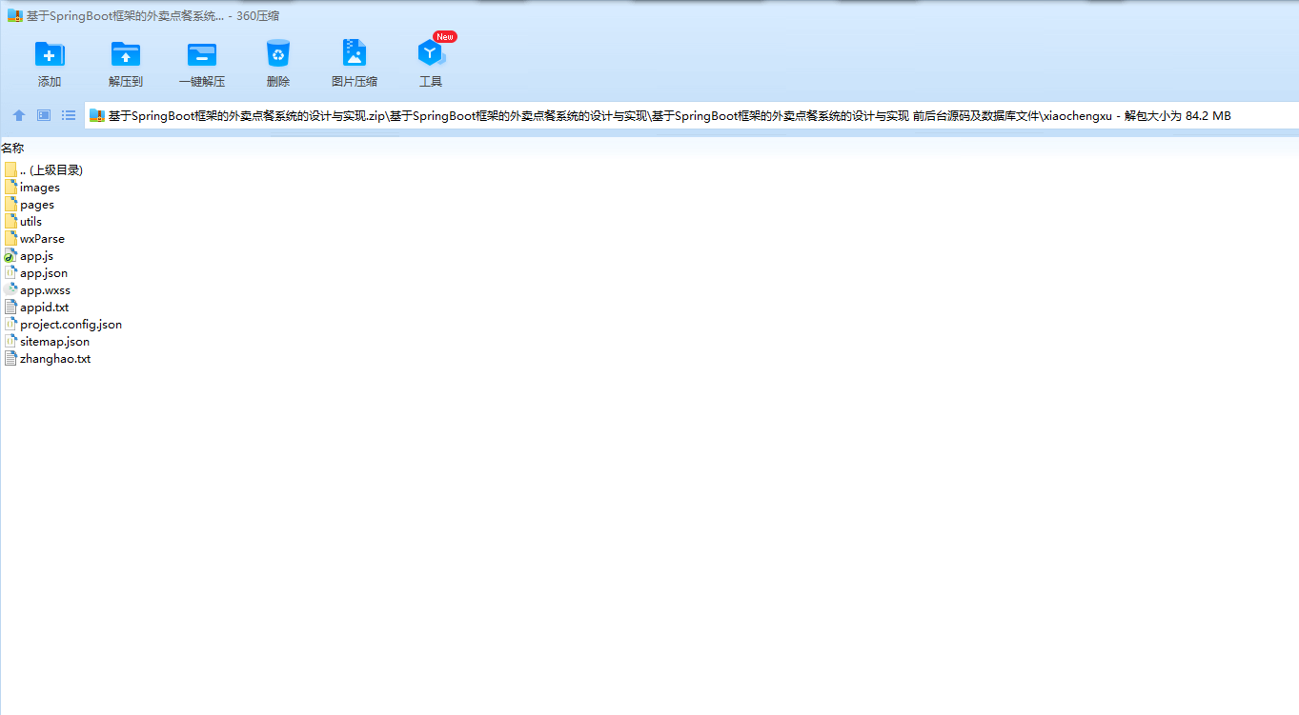Click the archive icon in the address bar
Viewport: 1299px width, 715px height.
(x=96, y=115)
